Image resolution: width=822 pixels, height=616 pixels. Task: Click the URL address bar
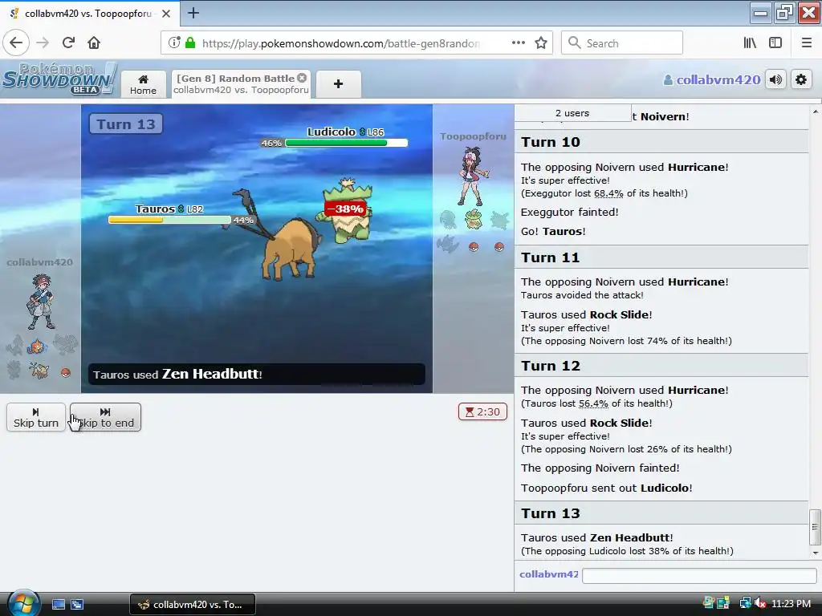click(340, 43)
